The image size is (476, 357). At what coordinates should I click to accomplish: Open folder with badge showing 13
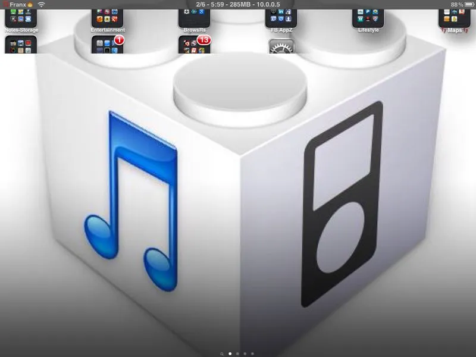pos(194,45)
